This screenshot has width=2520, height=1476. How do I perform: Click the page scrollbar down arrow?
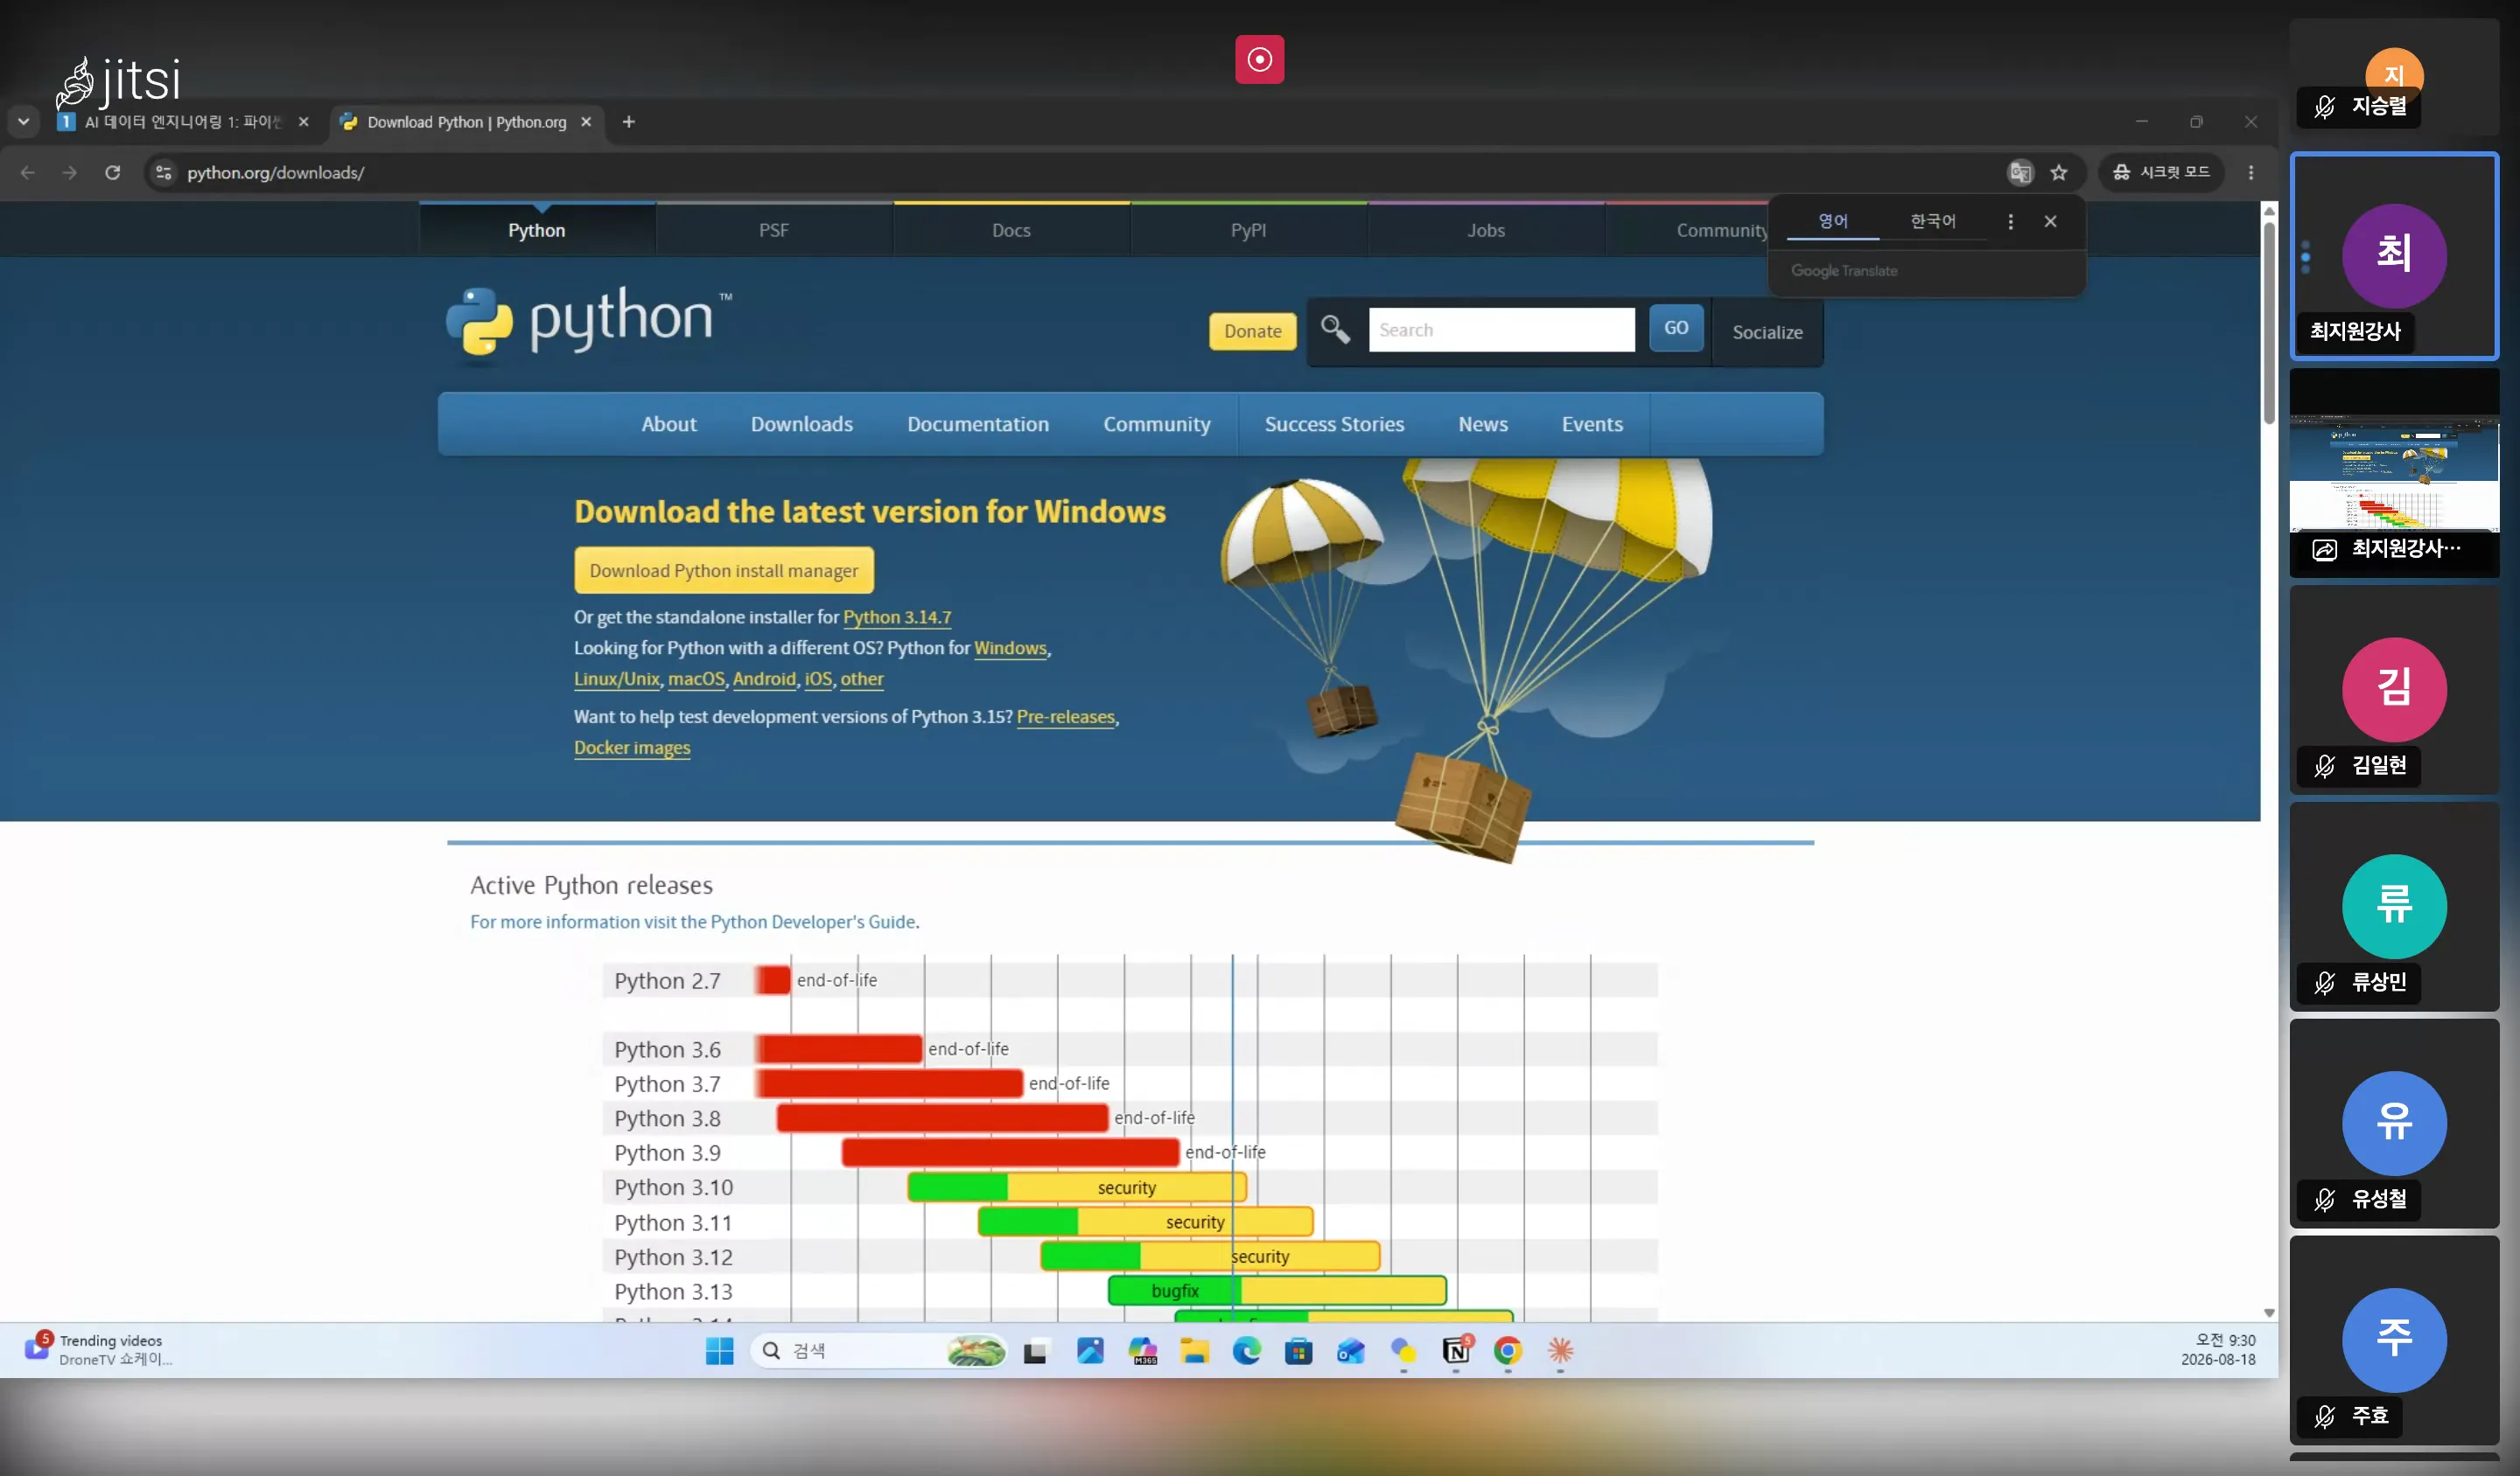coord(2269,1313)
